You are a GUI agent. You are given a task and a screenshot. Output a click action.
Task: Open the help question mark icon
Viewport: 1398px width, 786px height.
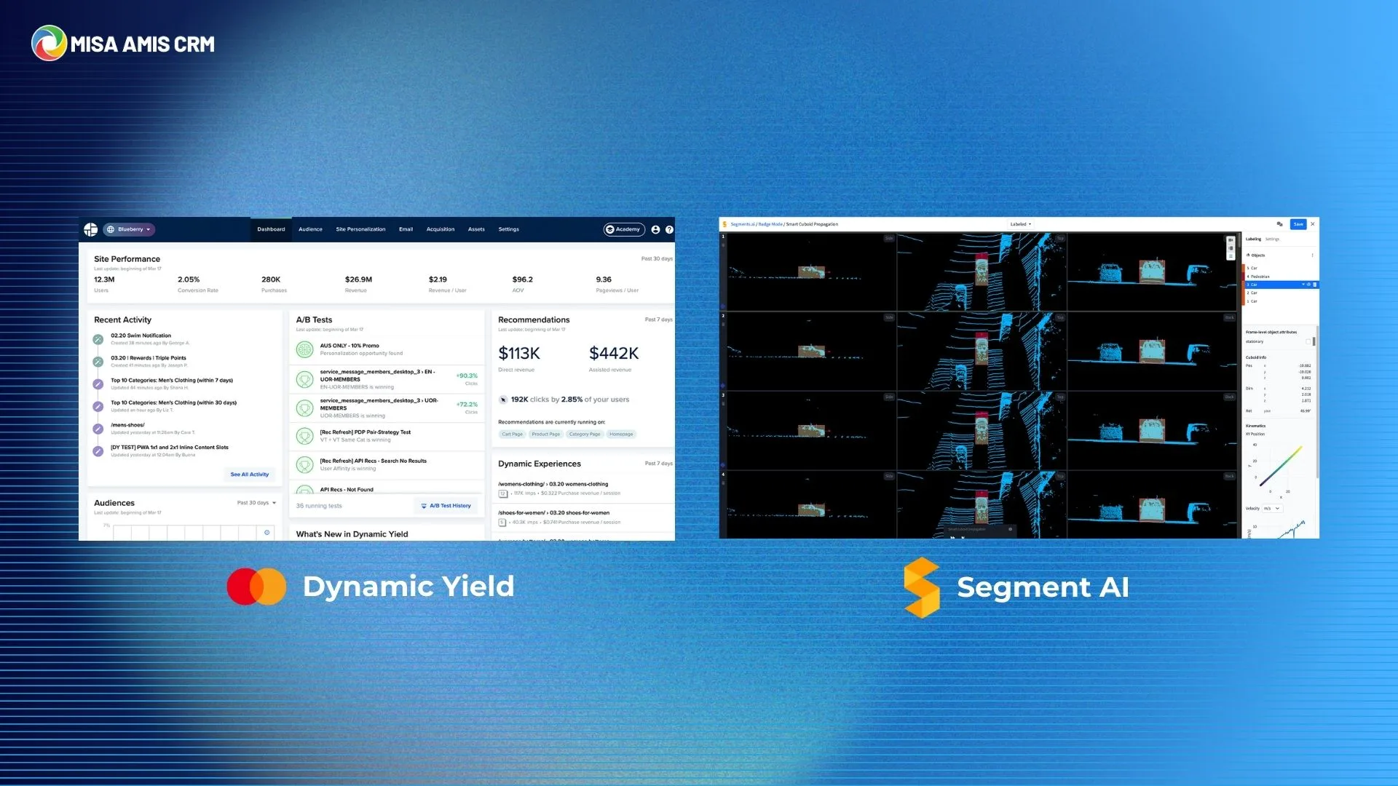click(x=669, y=229)
